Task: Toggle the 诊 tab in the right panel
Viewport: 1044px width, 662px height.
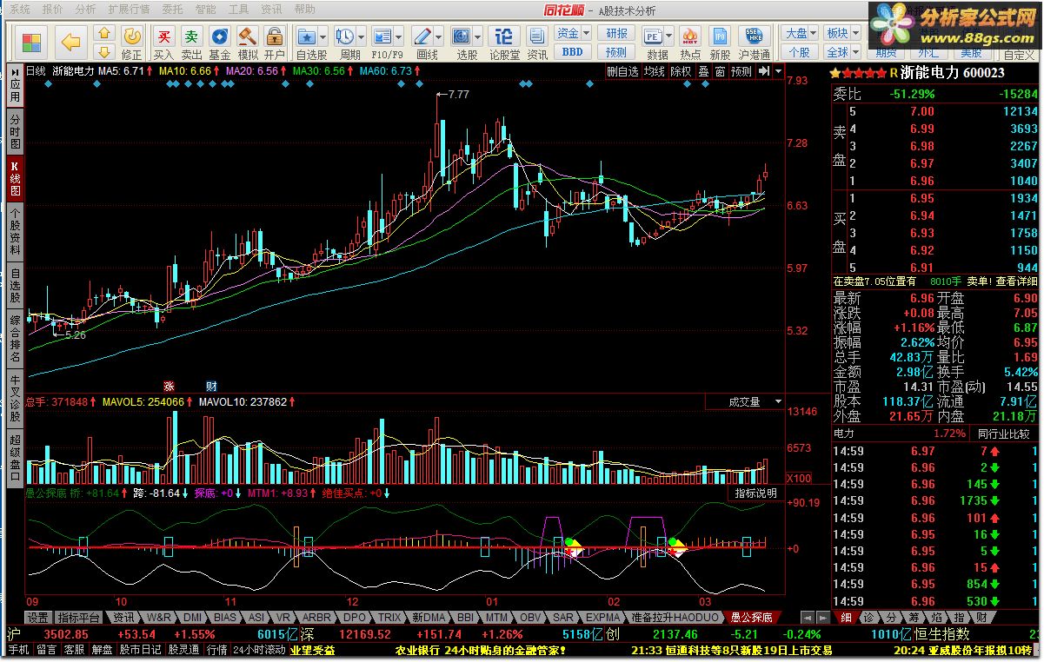Action: coord(868,617)
